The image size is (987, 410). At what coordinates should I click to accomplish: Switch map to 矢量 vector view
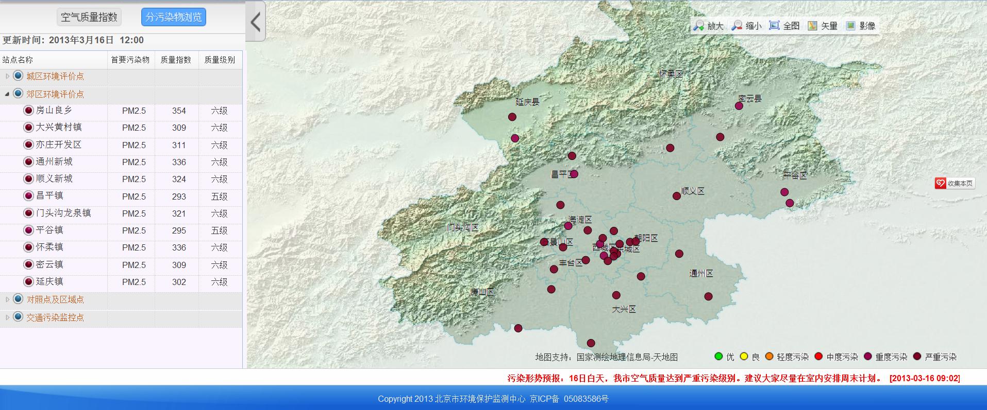click(x=813, y=26)
